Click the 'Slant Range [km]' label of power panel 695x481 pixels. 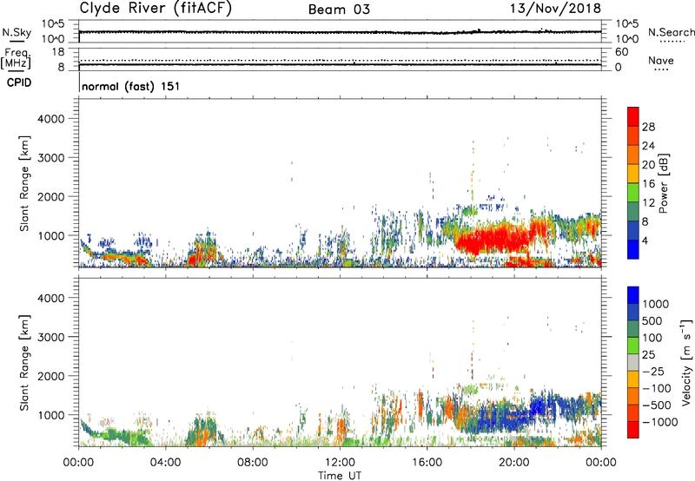coord(24,183)
